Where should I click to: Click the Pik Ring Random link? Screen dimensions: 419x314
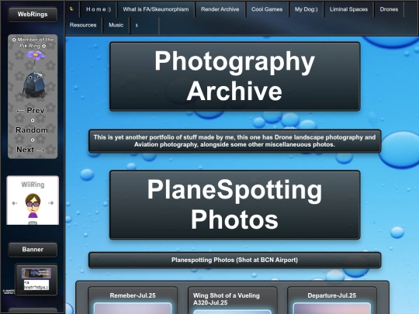[x=32, y=130]
